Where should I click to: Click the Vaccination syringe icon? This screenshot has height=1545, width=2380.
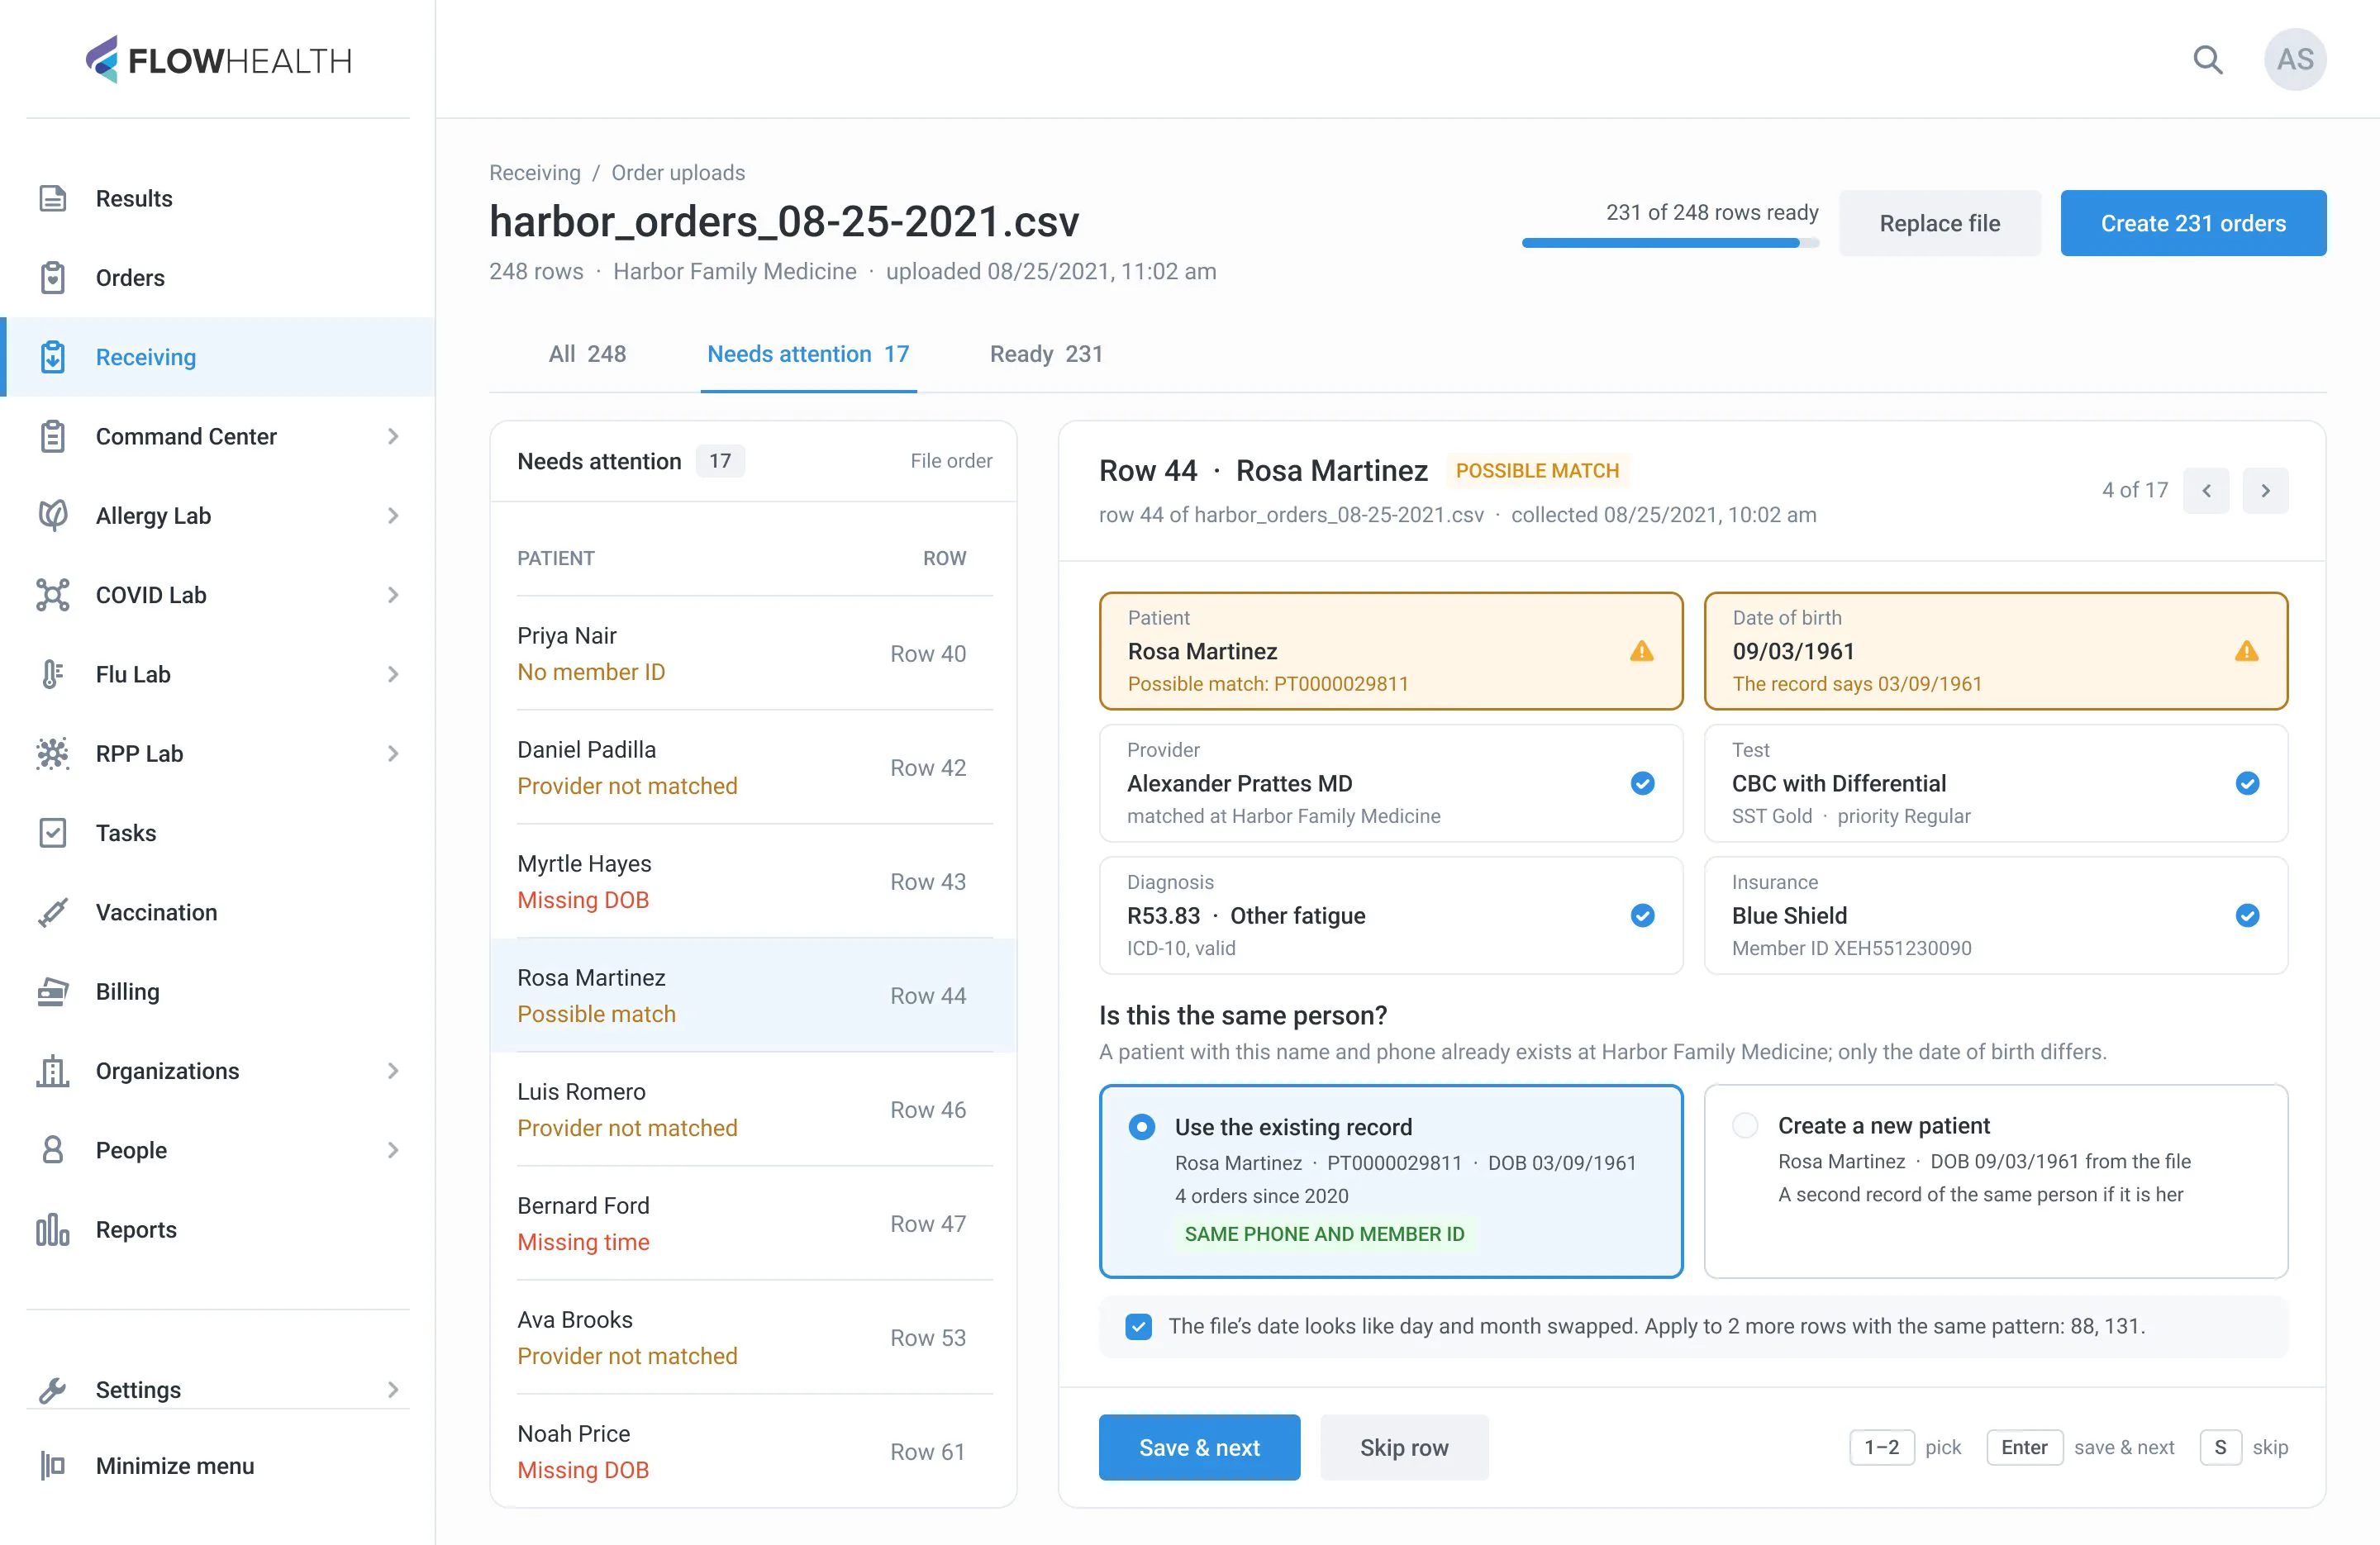point(53,912)
